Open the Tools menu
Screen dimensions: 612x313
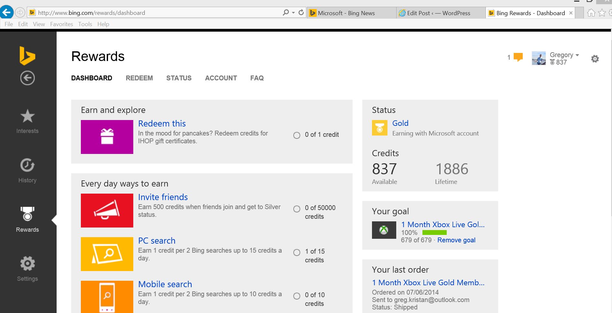click(x=85, y=24)
